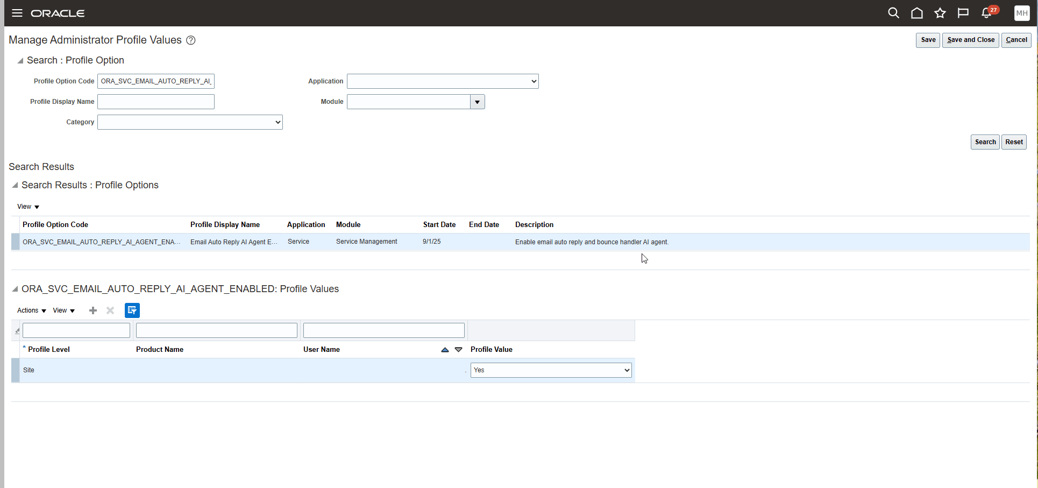Open the Module dropdown arrow
This screenshot has height=488, width=1038.
[x=477, y=102]
